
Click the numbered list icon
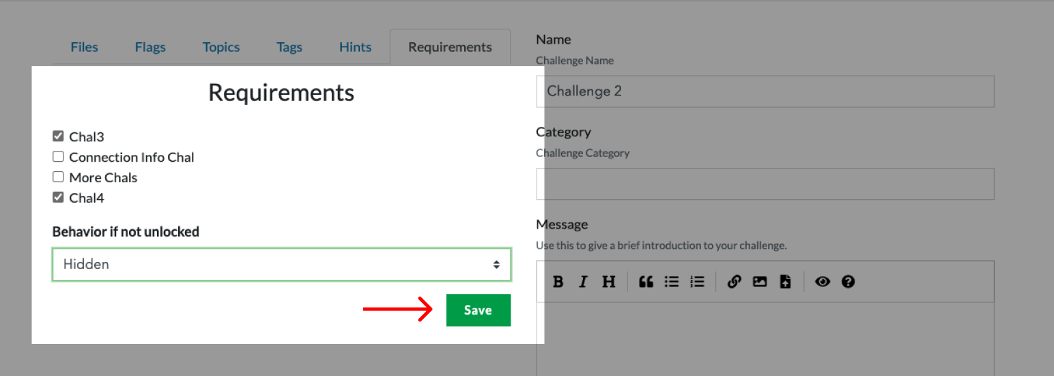pos(697,282)
